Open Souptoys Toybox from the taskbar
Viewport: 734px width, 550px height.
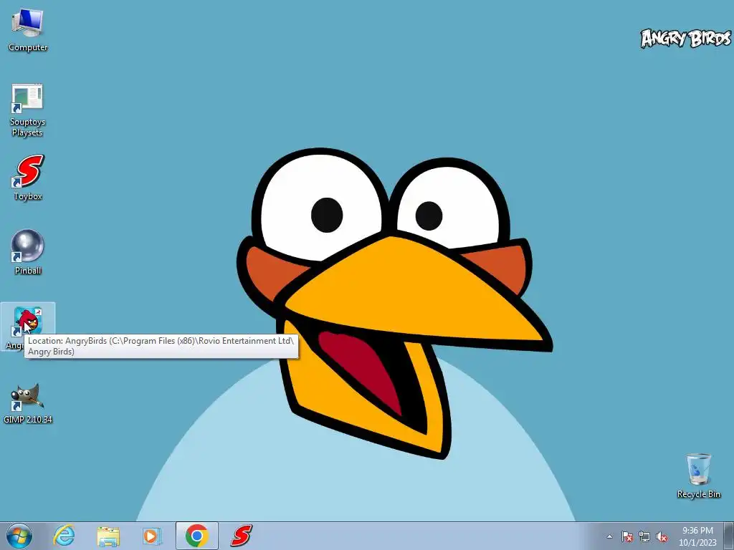(x=241, y=536)
